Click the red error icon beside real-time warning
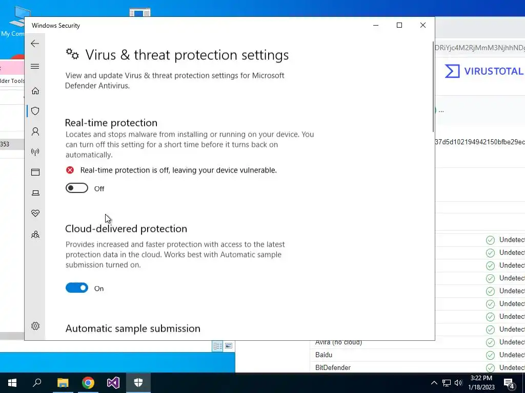 pyautogui.click(x=70, y=170)
